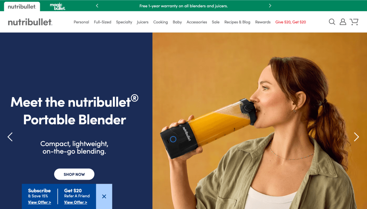The image size is (367, 209).
Task: Open the Juicers menu item
Action: (142, 22)
